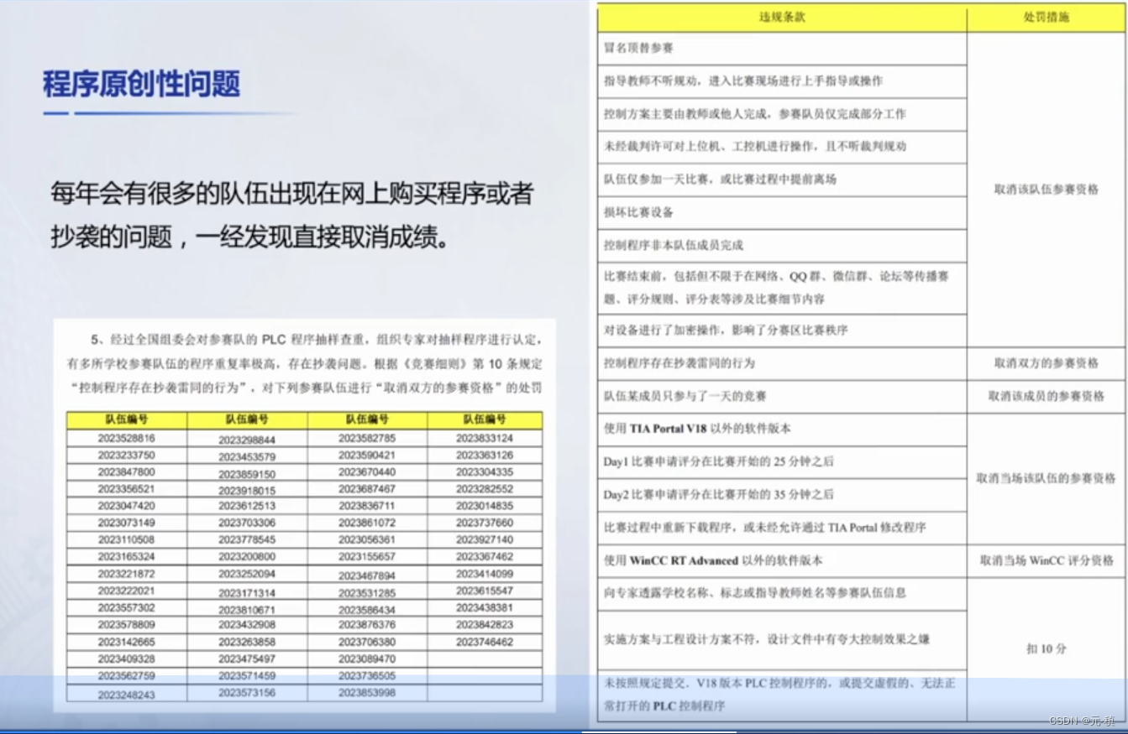Click the penalty 取消该成员的参赛资格
This screenshot has width=1128, height=734.
point(1046,396)
